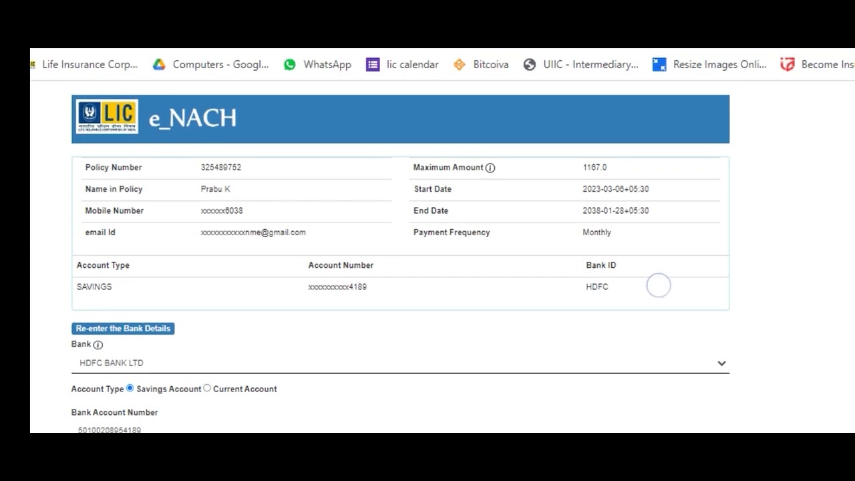Click end date value 2038-01-28+05:30
Image resolution: width=855 pixels, height=481 pixels.
point(616,210)
